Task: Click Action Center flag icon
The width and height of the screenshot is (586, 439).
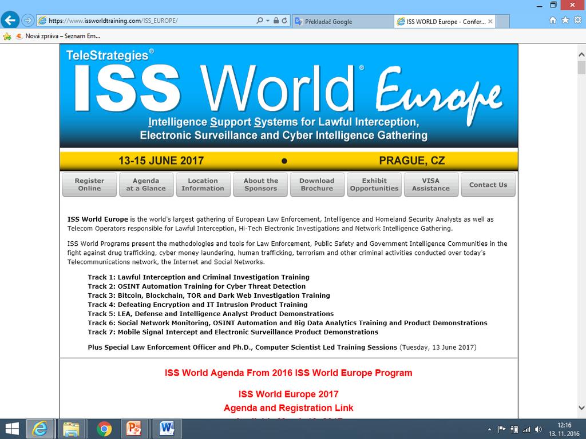Action: [x=502, y=430]
